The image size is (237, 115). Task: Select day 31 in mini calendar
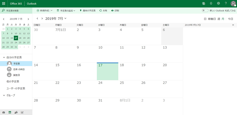[16, 47]
